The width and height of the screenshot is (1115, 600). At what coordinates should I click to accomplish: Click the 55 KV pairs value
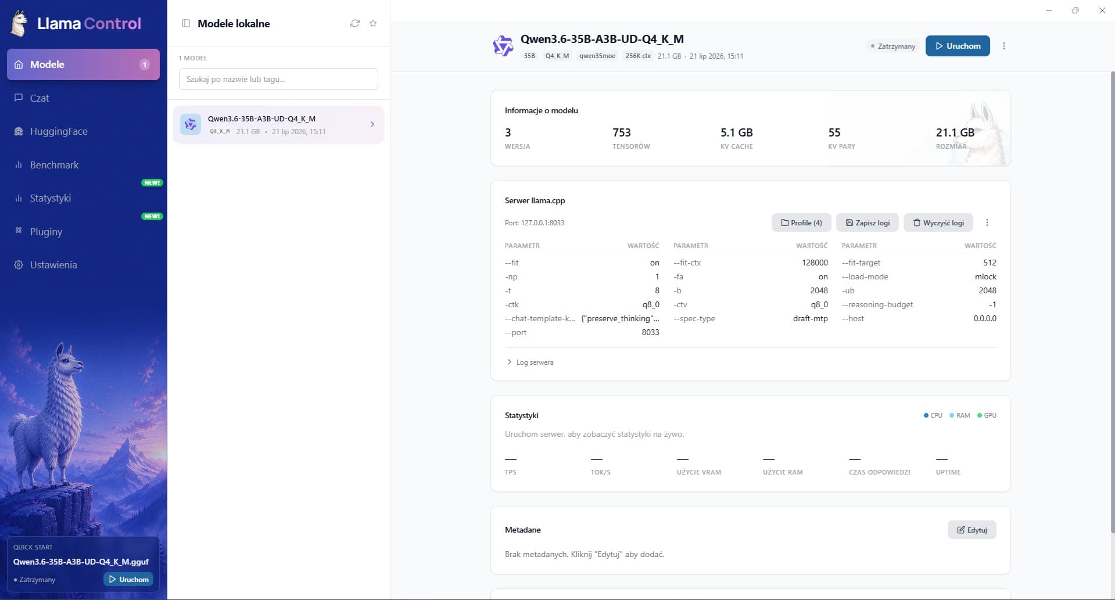(834, 132)
